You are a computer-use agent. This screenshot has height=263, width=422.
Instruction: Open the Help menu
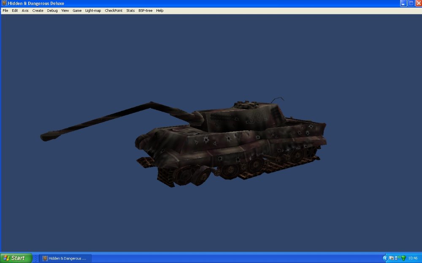point(160,11)
